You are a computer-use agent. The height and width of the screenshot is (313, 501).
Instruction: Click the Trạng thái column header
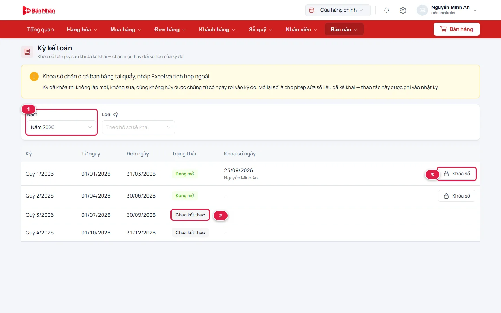[184, 154]
